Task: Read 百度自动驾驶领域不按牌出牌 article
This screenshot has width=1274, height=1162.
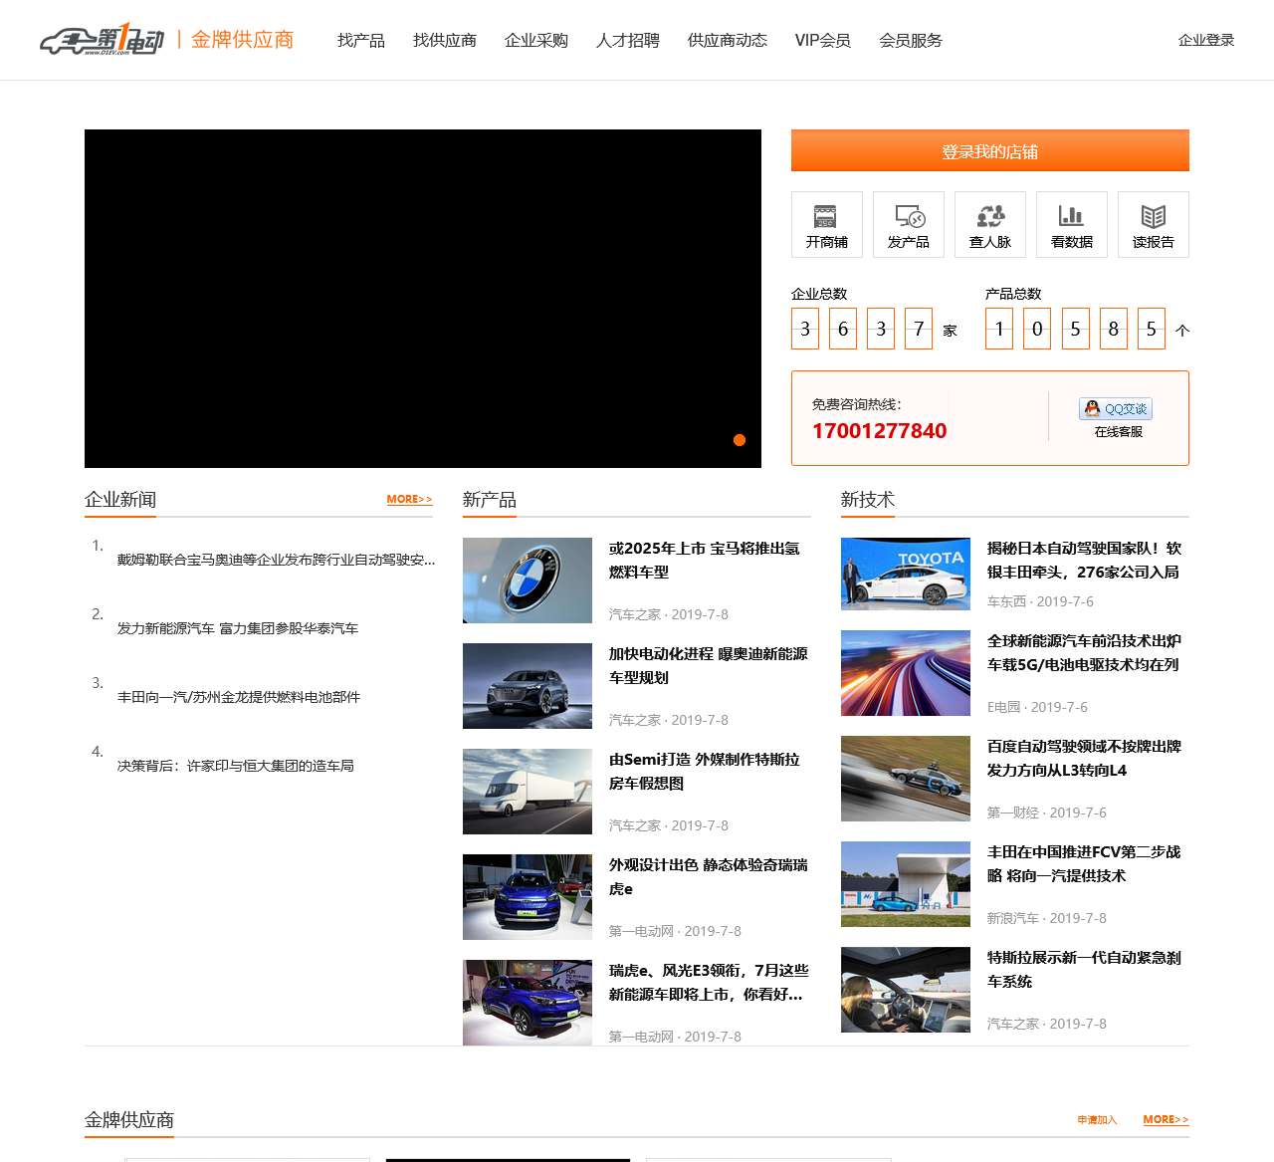Action: [1085, 759]
